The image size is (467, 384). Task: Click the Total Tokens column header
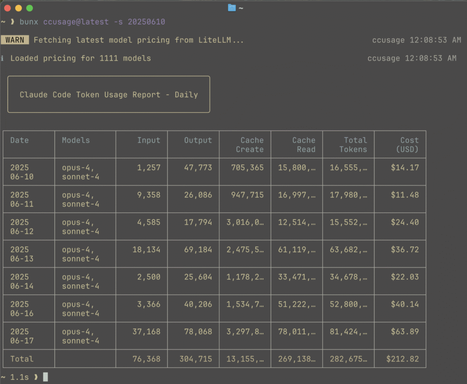pyautogui.click(x=353, y=145)
